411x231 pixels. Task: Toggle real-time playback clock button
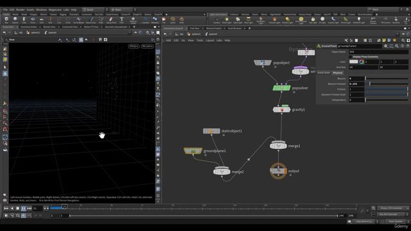pos(23,216)
